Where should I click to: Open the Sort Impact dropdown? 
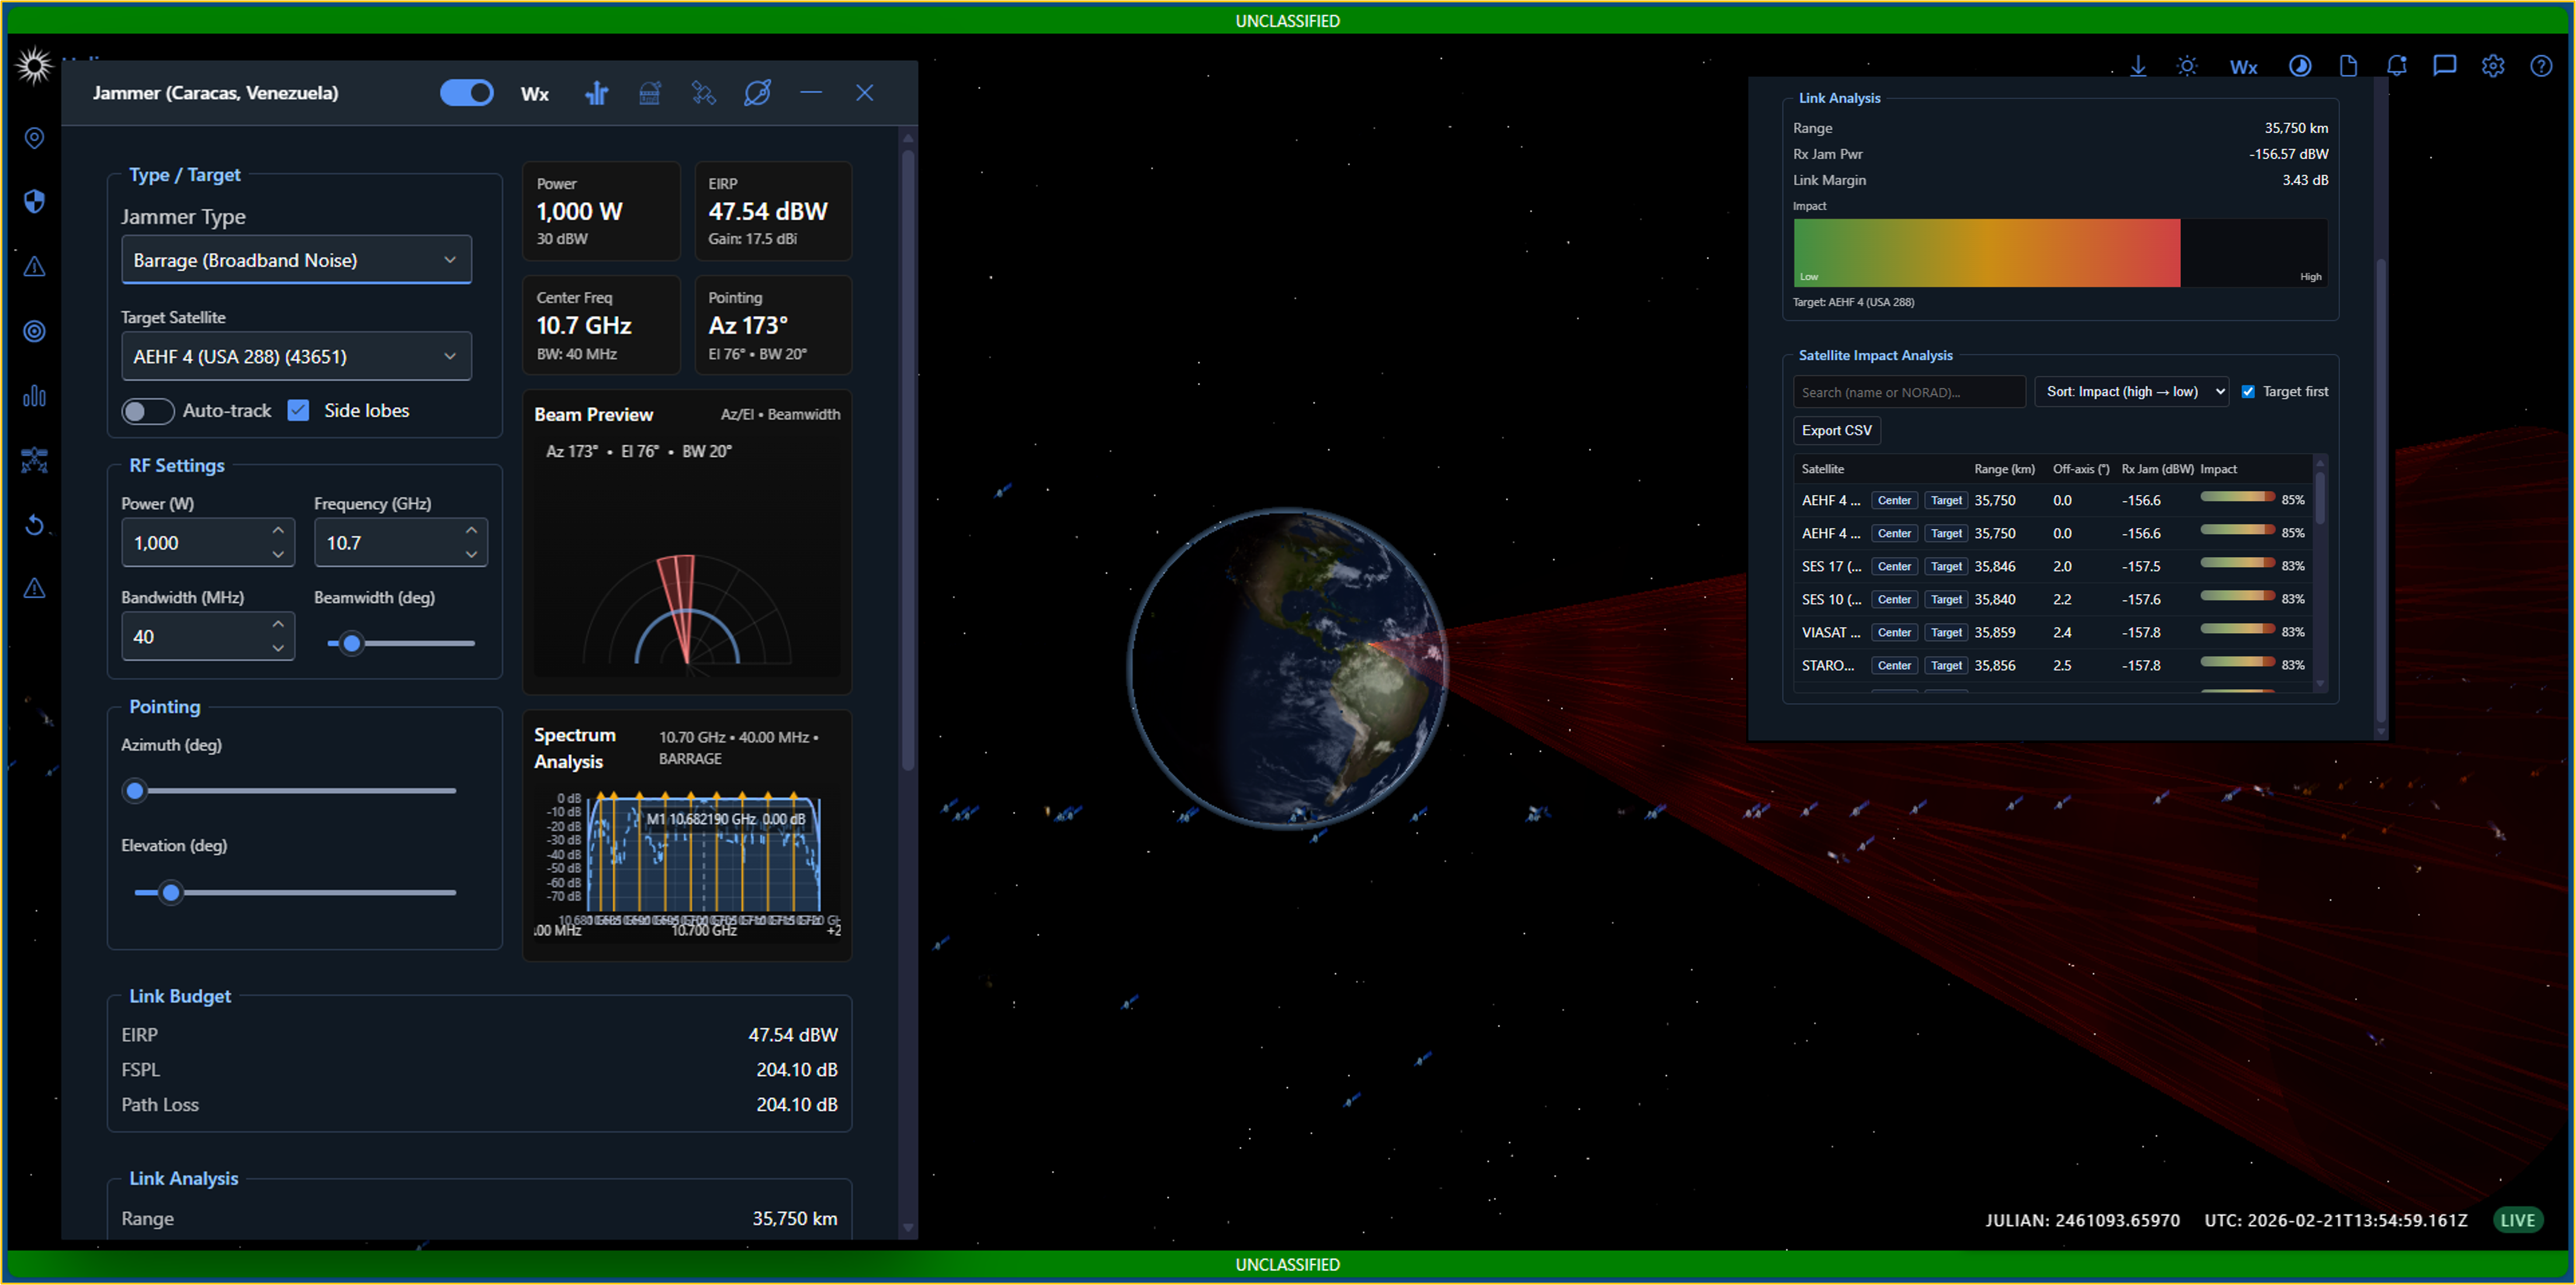click(2131, 391)
